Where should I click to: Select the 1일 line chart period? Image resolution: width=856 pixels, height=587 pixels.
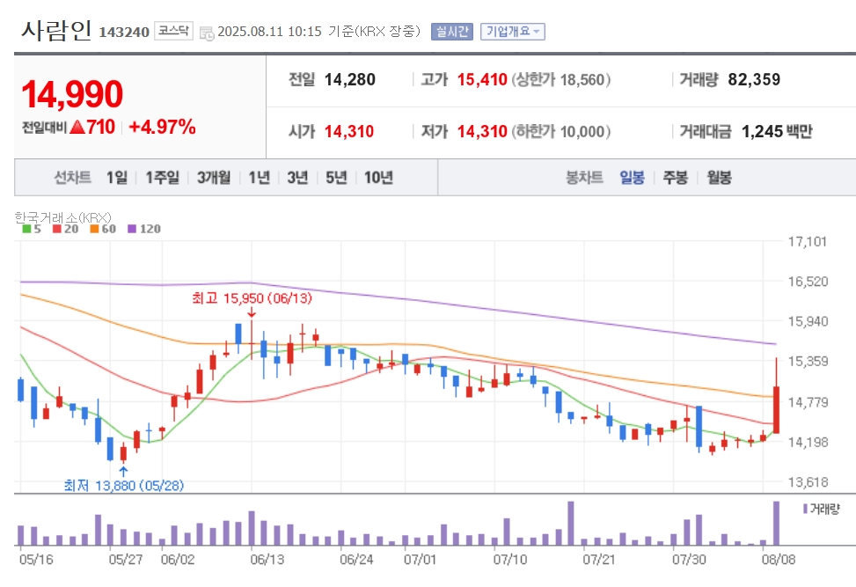point(116,178)
